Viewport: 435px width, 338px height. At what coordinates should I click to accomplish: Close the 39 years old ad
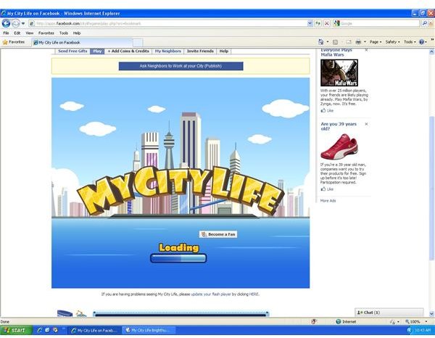click(x=366, y=124)
